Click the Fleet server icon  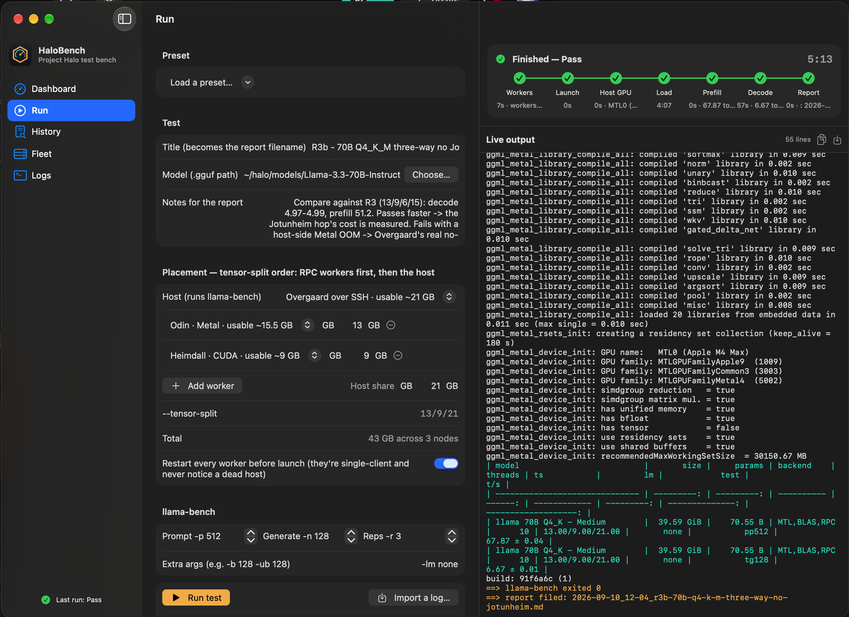tap(20, 154)
